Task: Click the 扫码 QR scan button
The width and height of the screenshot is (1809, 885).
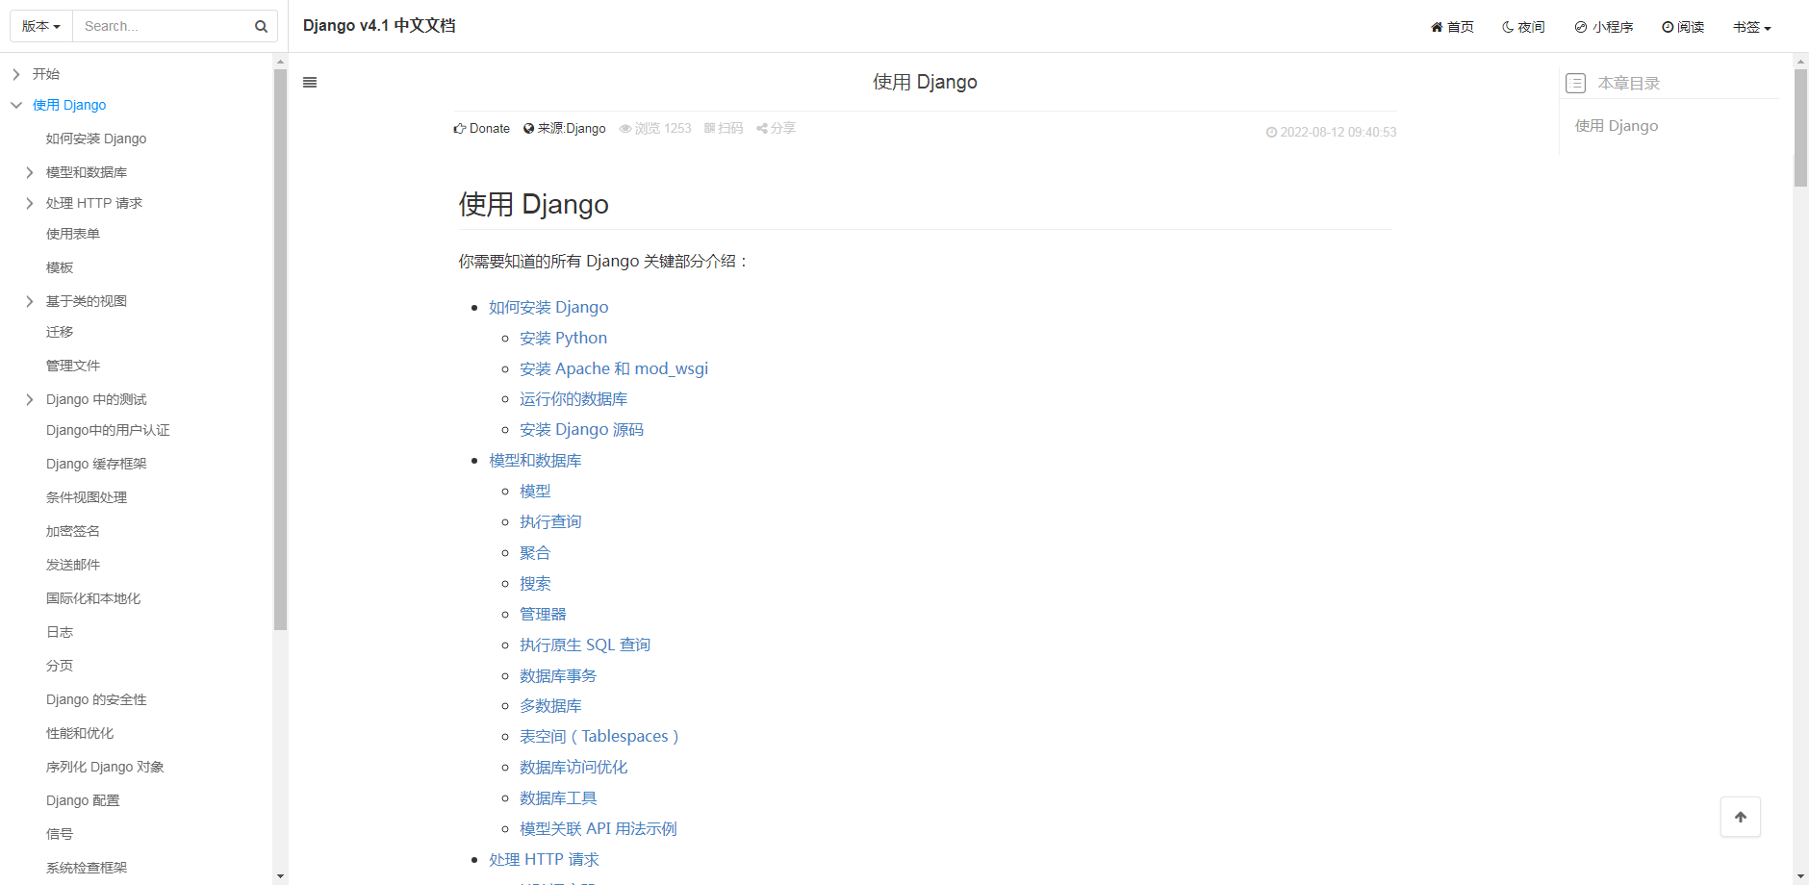Action: [724, 128]
